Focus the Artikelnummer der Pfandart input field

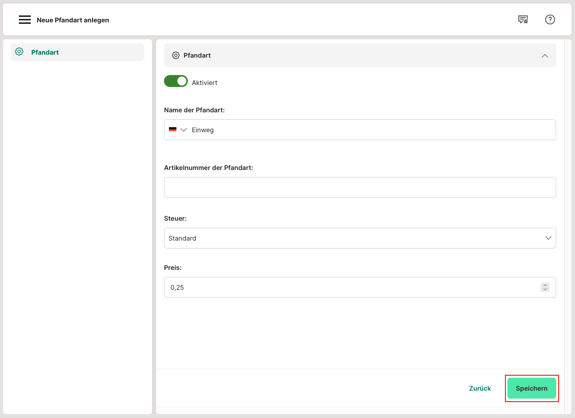point(360,187)
